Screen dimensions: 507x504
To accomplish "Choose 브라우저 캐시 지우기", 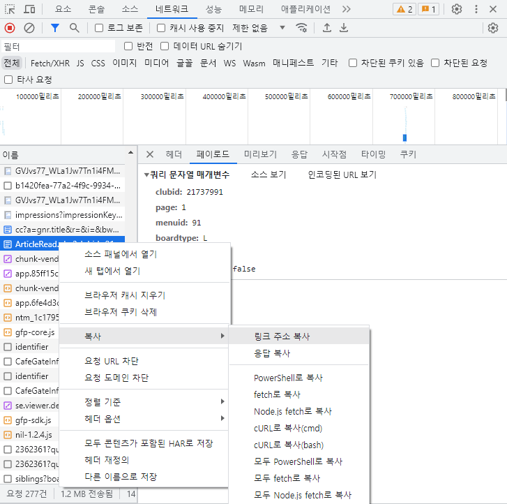I will tap(144, 295).
